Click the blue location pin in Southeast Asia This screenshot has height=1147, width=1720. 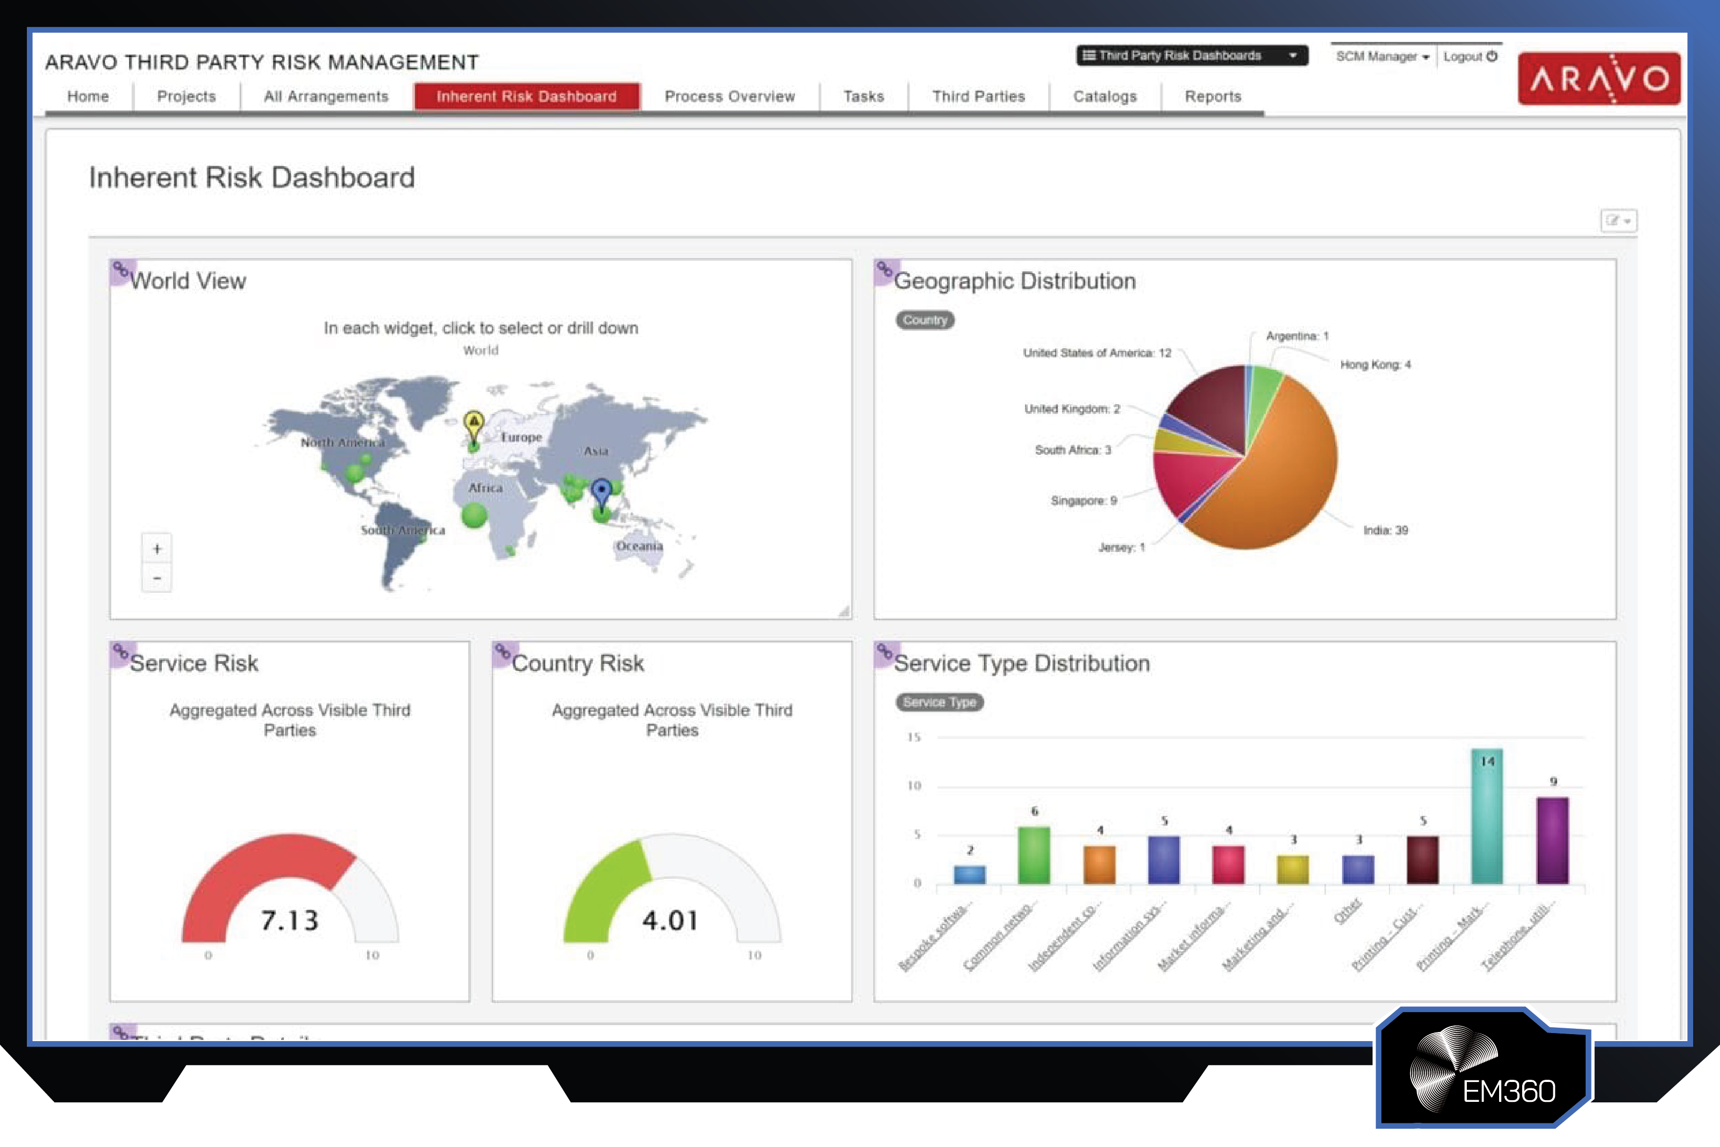pos(601,493)
